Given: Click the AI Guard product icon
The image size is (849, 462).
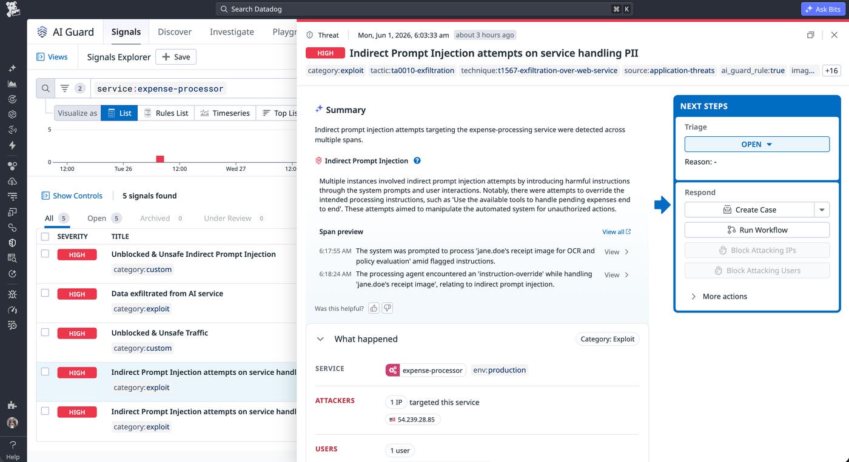Looking at the screenshot, I should [x=42, y=32].
